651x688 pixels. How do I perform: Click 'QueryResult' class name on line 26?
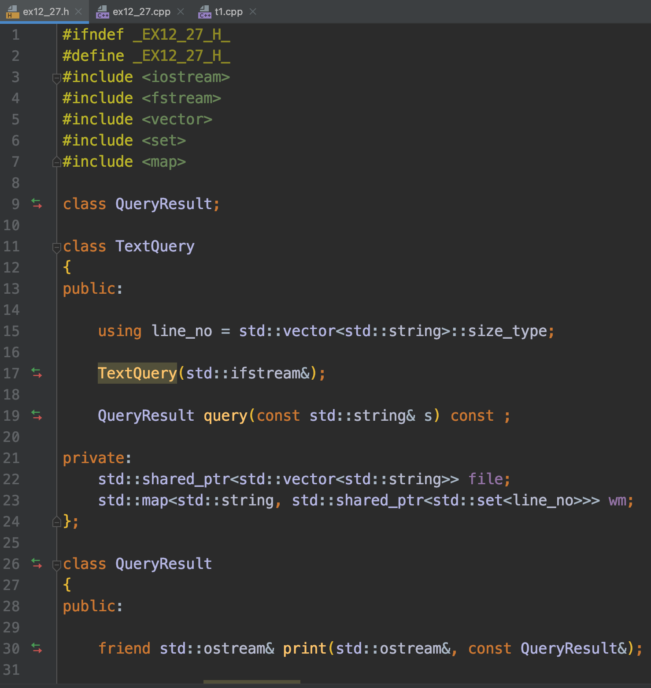click(x=164, y=564)
